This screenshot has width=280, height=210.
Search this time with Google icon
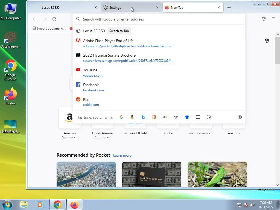121,117
